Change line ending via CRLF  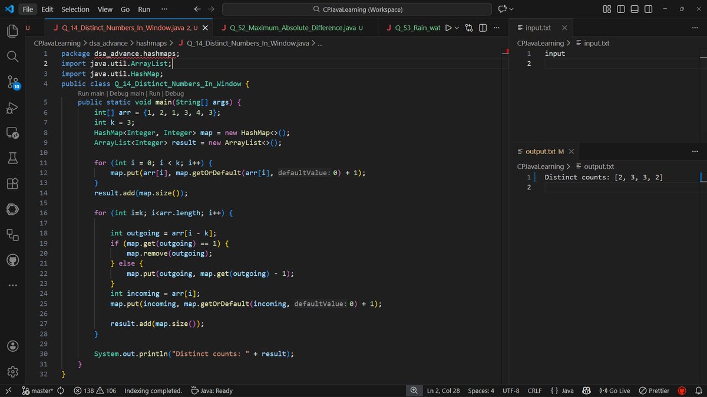(534, 391)
